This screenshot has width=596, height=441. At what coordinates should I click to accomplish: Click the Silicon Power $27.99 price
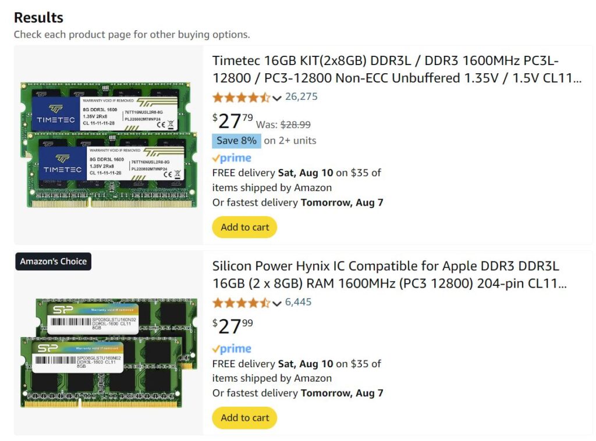click(x=233, y=327)
